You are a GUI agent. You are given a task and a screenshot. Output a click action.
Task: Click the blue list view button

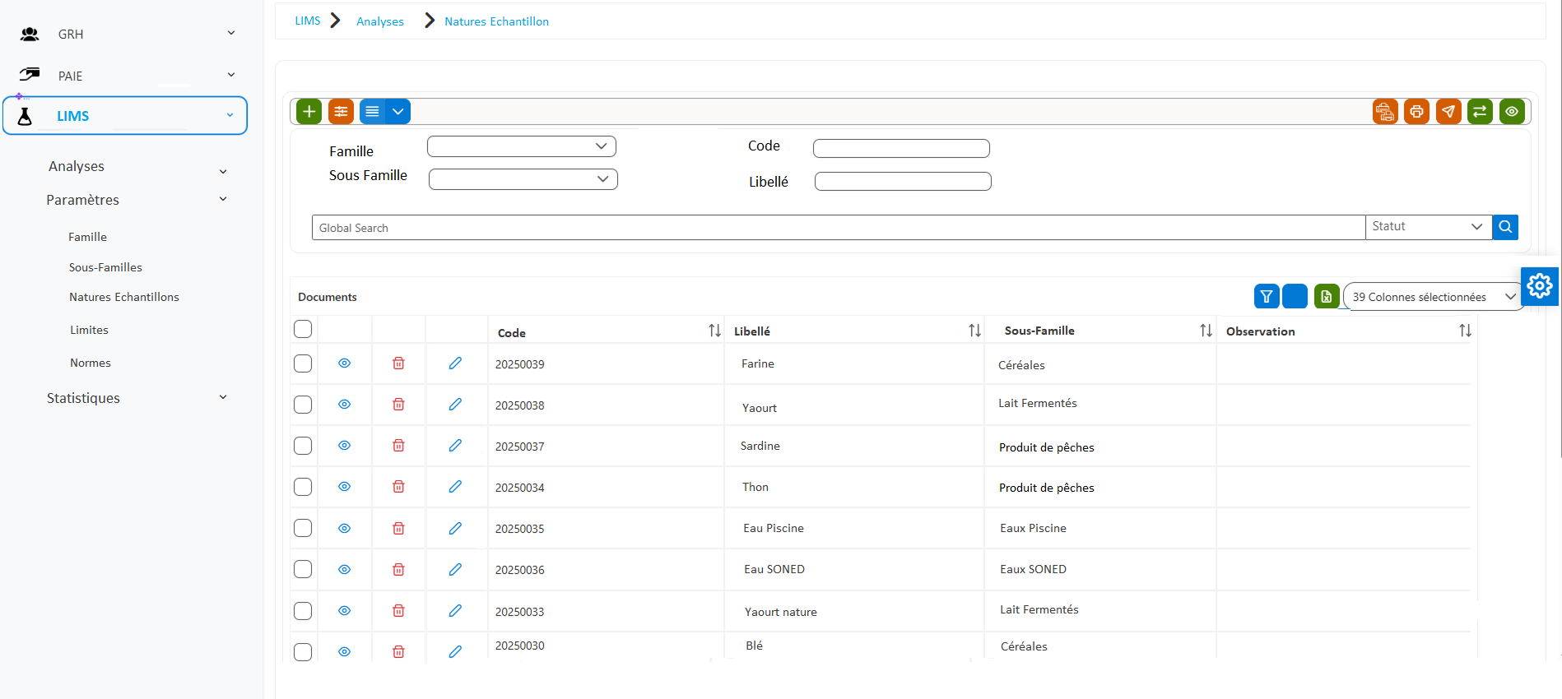(x=372, y=111)
